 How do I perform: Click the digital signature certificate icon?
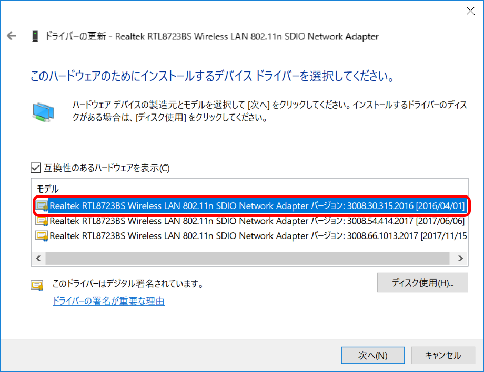[37, 285]
